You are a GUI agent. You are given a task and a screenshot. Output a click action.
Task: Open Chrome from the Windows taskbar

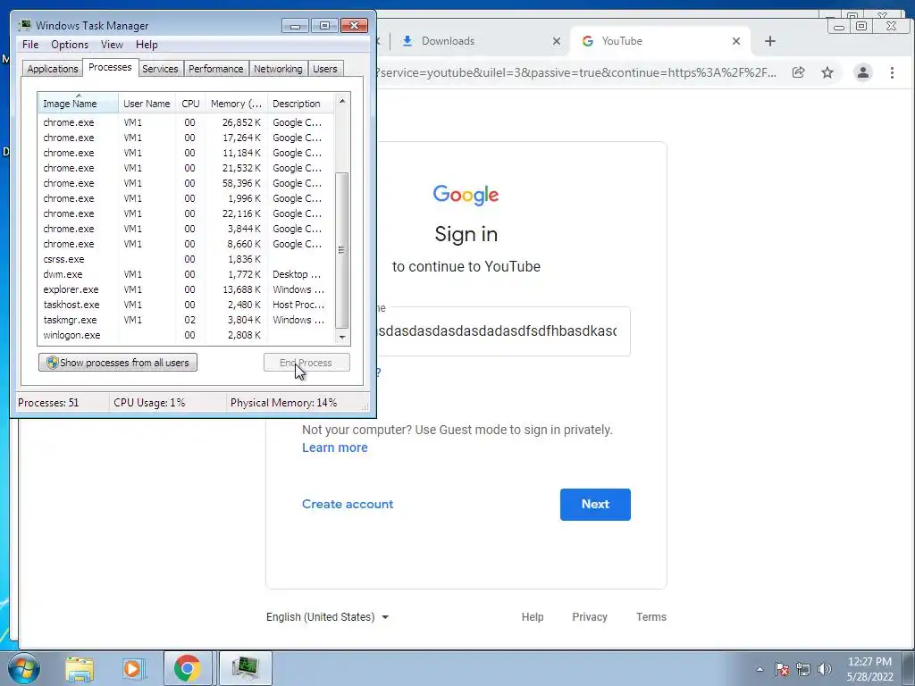pyautogui.click(x=188, y=668)
